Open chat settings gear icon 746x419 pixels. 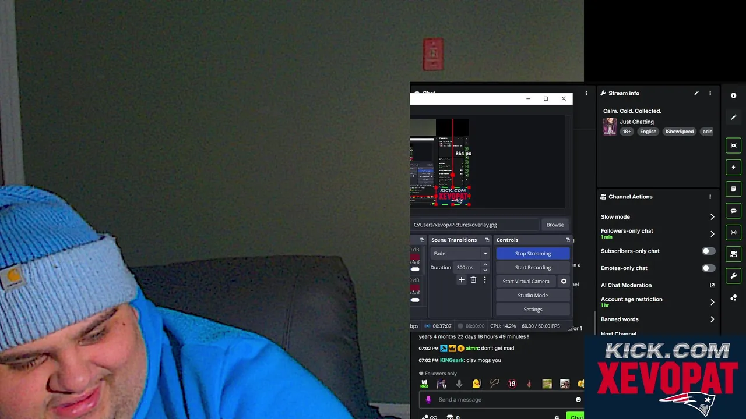click(x=557, y=417)
